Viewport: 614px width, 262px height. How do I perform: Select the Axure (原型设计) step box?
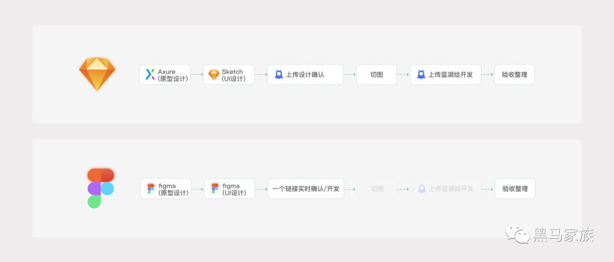165,75
